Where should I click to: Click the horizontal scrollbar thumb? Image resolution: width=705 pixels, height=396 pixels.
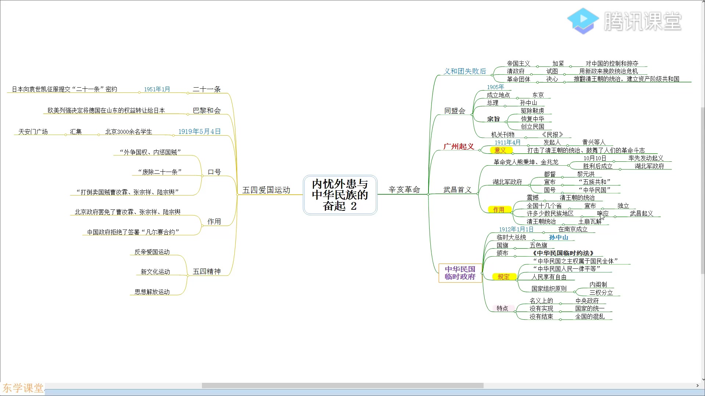[343, 385]
